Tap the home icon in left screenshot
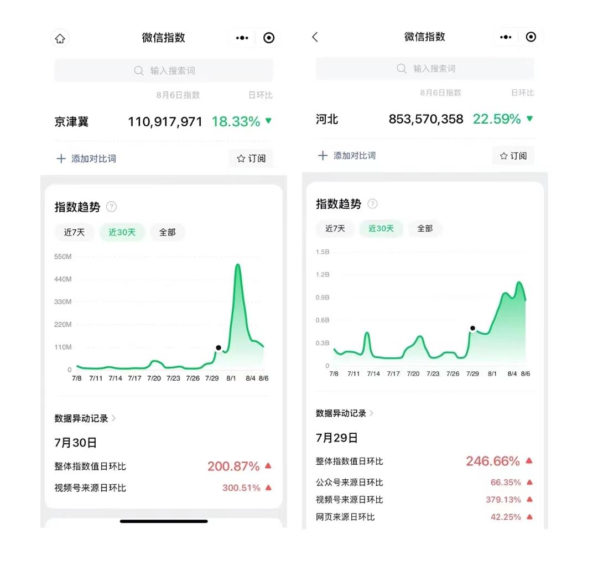This screenshot has width=593, height=564. (60, 38)
